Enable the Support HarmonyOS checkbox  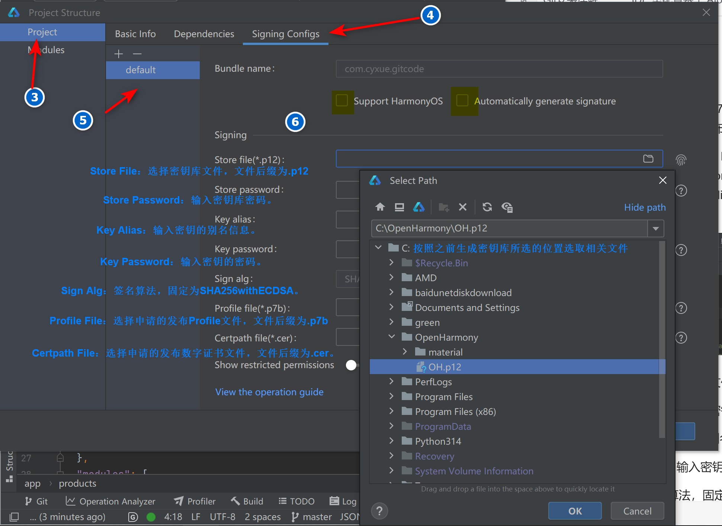[342, 100]
